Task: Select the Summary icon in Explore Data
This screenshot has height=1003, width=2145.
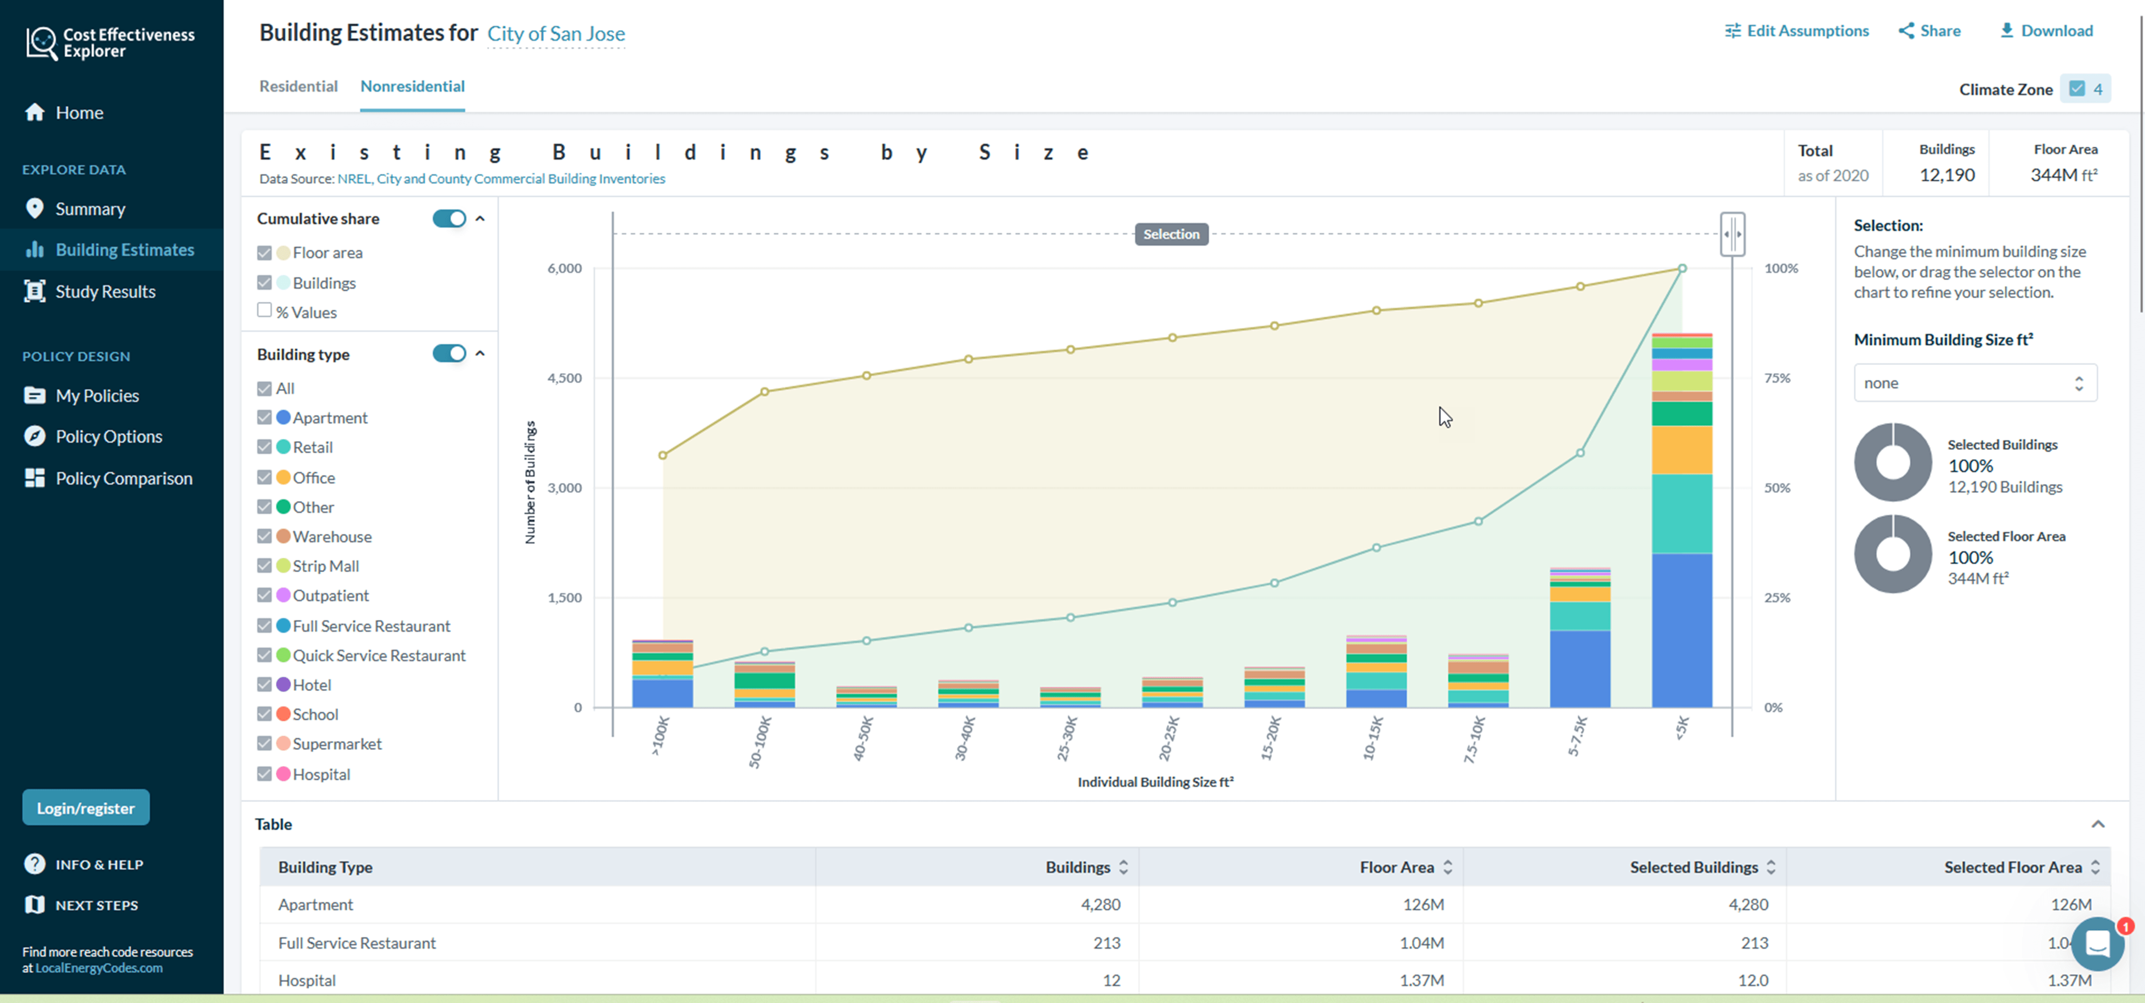Action: pyautogui.click(x=35, y=208)
